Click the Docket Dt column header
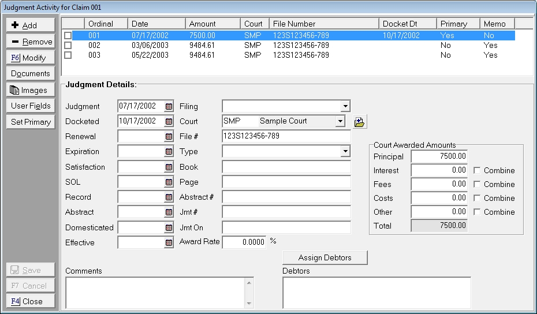 (408, 24)
